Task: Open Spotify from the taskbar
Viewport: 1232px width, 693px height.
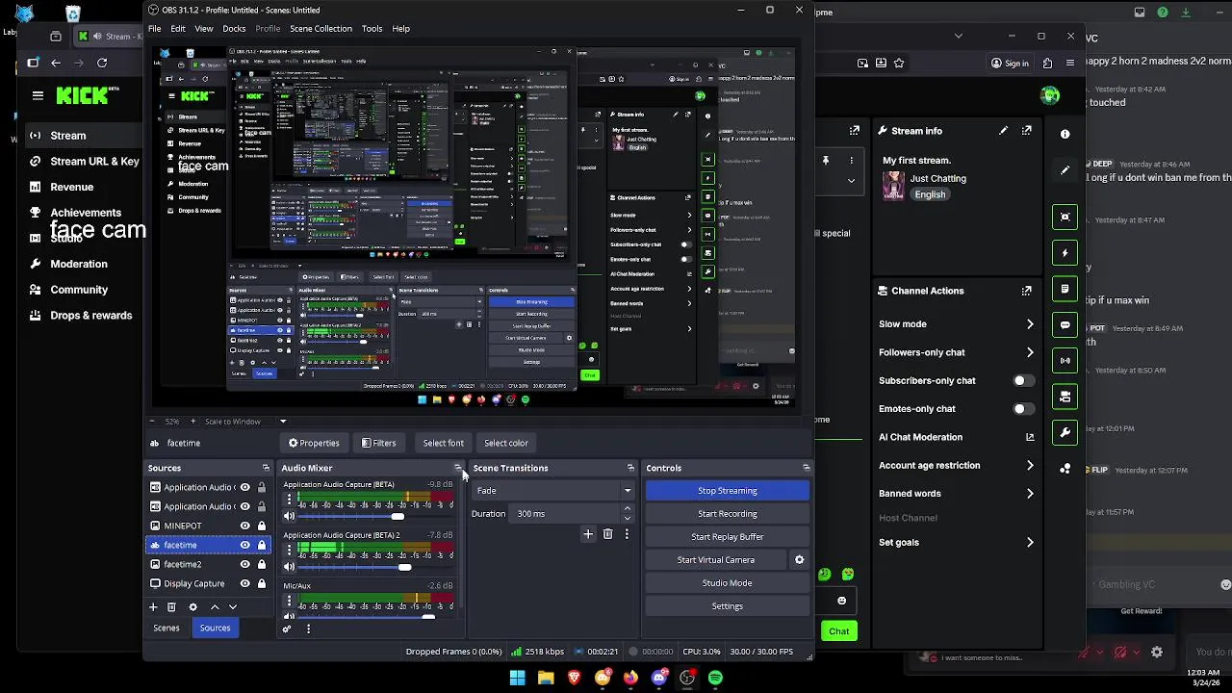Action: click(715, 678)
